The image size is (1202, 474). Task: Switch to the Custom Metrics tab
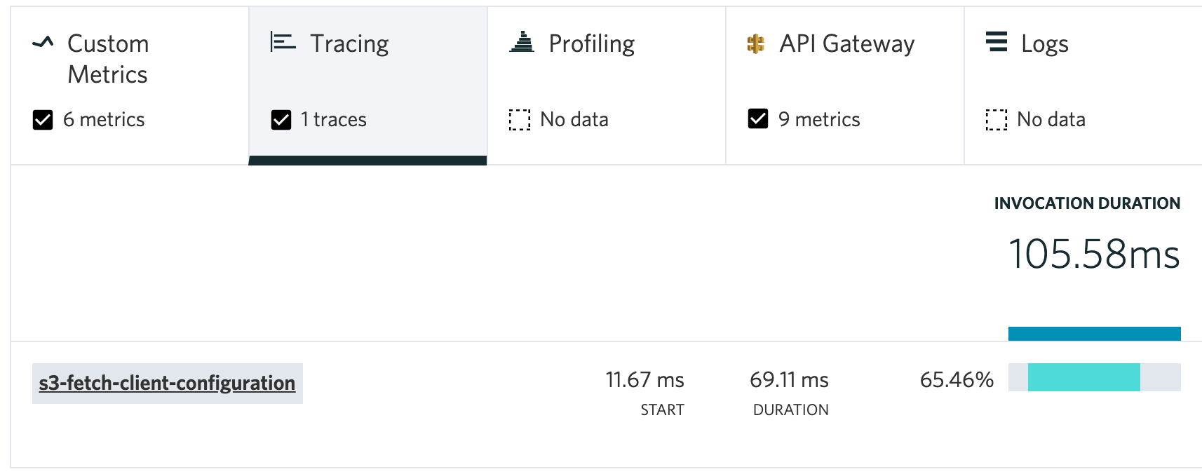tap(108, 59)
